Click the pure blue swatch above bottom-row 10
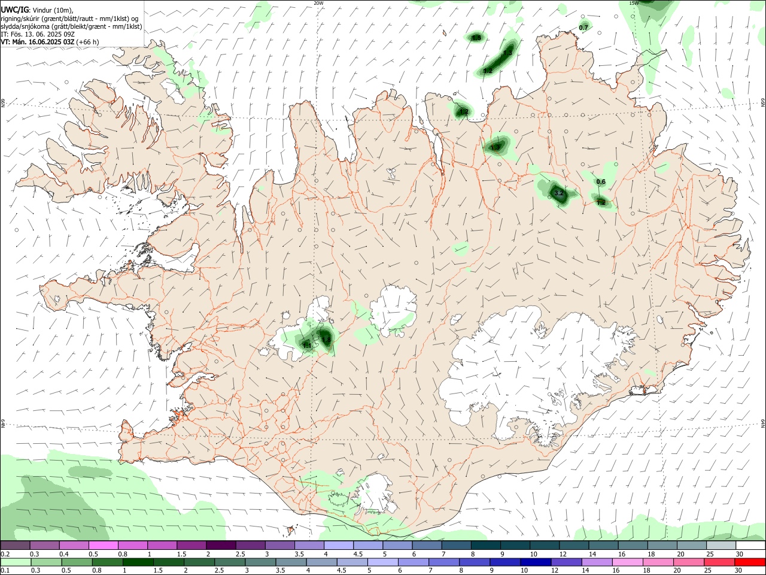The width and height of the screenshot is (766, 575). click(x=536, y=562)
